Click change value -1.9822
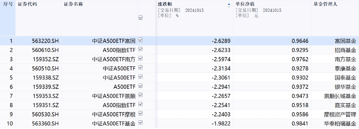The image size is (359, 129). pos(221,124)
